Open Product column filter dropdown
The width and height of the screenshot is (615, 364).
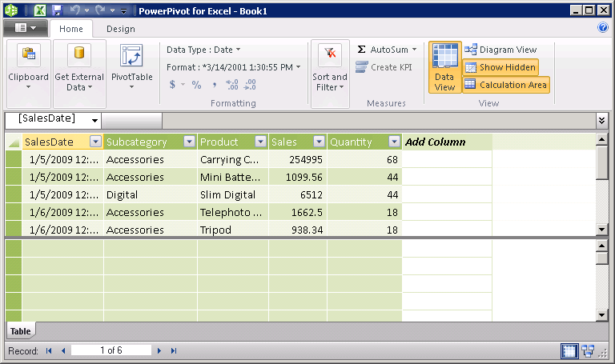(260, 142)
